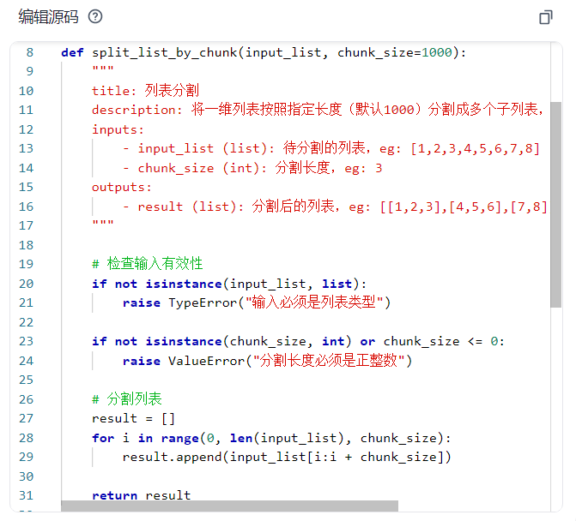This screenshot has height=521, width=576.
Task: Click the vertical scrollbar thumb of the editor
Action: click(555, 206)
